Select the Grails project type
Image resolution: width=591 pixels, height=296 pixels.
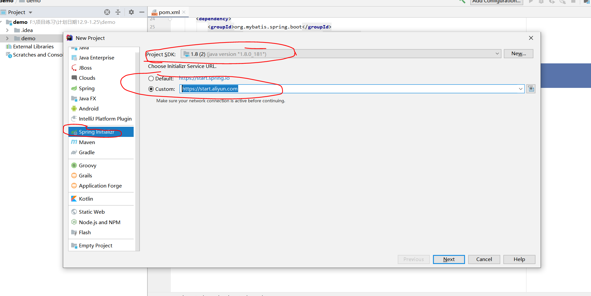(101, 175)
